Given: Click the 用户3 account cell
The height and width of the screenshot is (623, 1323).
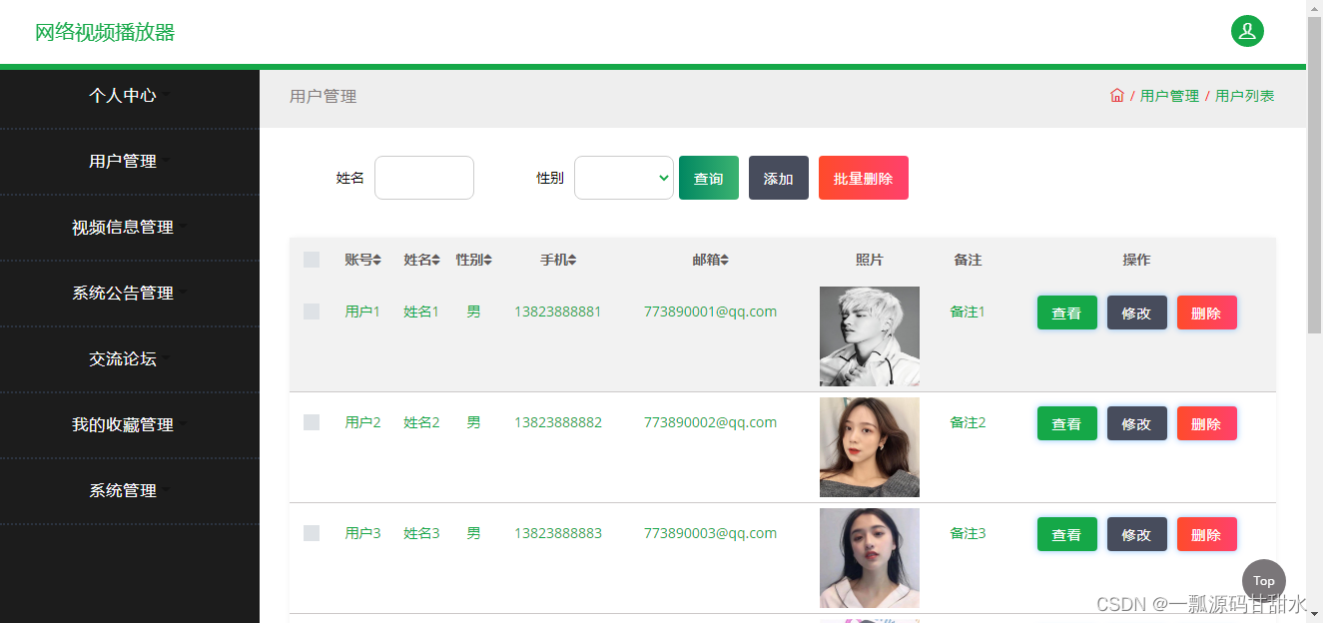Looking at the screenshot, I should 362,533.
